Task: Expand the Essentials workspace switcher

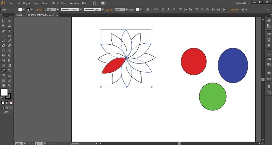Action: (242, 3)
